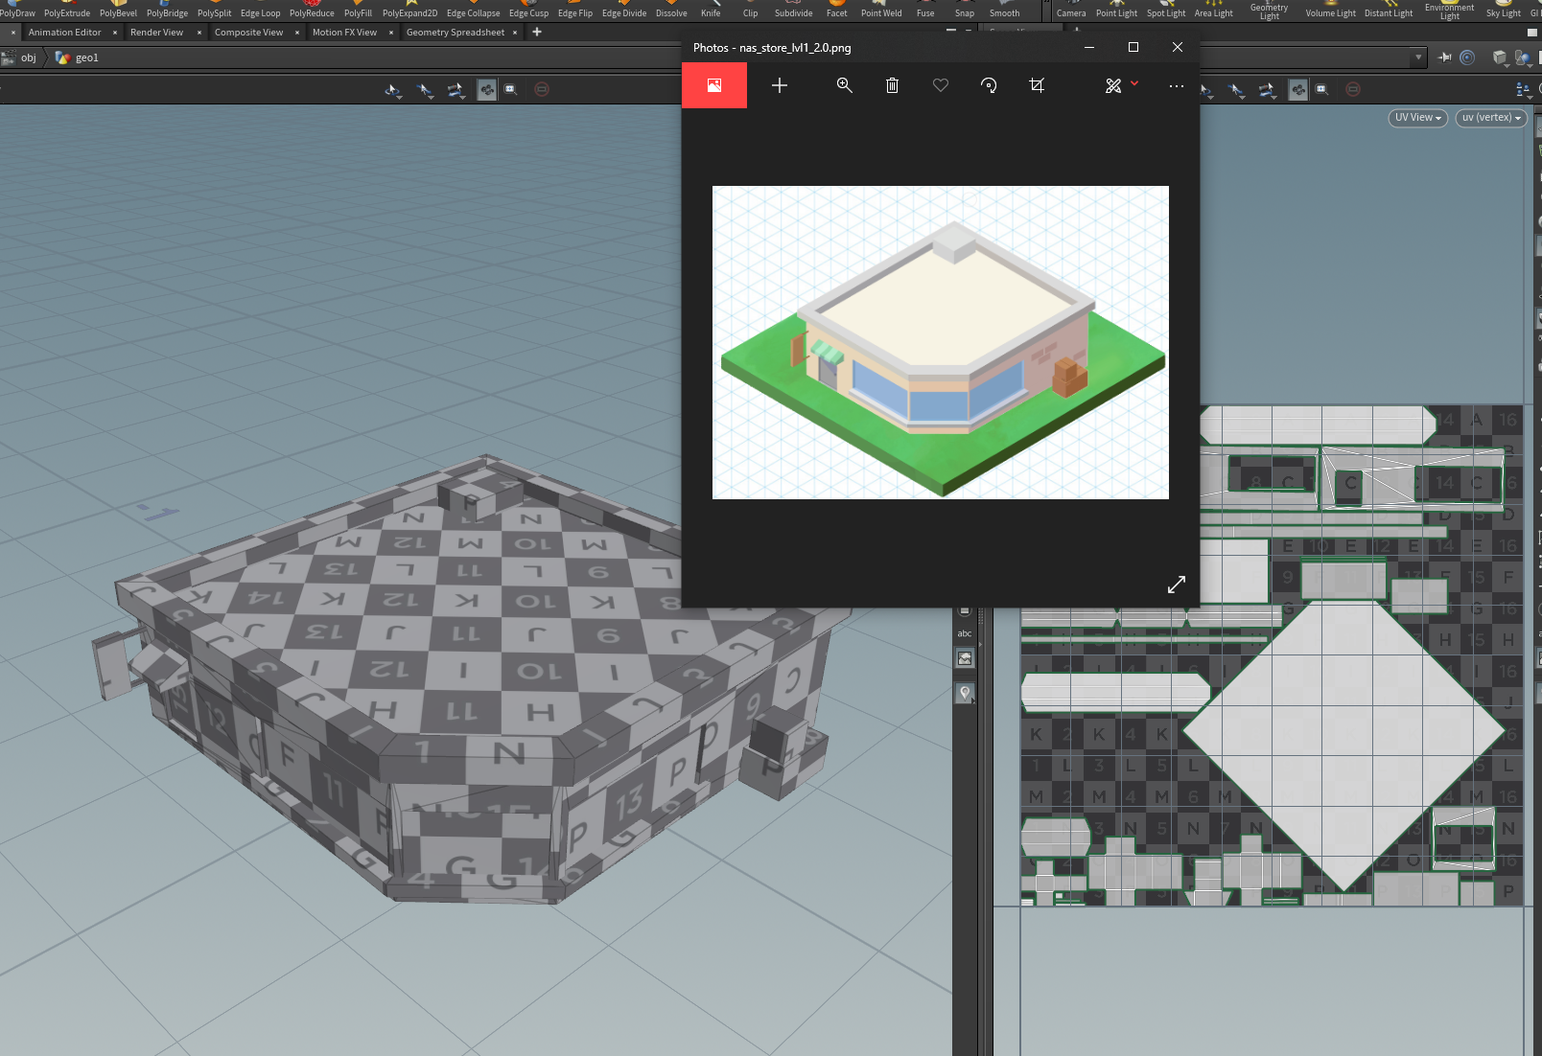Open the uv (vertex) attribute dropdown
Screen dimensions: 1542x1056
[x=1491, y=118]
